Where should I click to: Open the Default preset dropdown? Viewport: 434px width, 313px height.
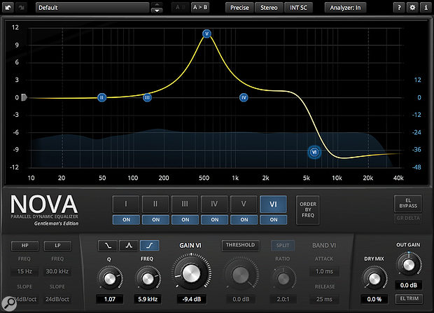click(x=92, y=8)
